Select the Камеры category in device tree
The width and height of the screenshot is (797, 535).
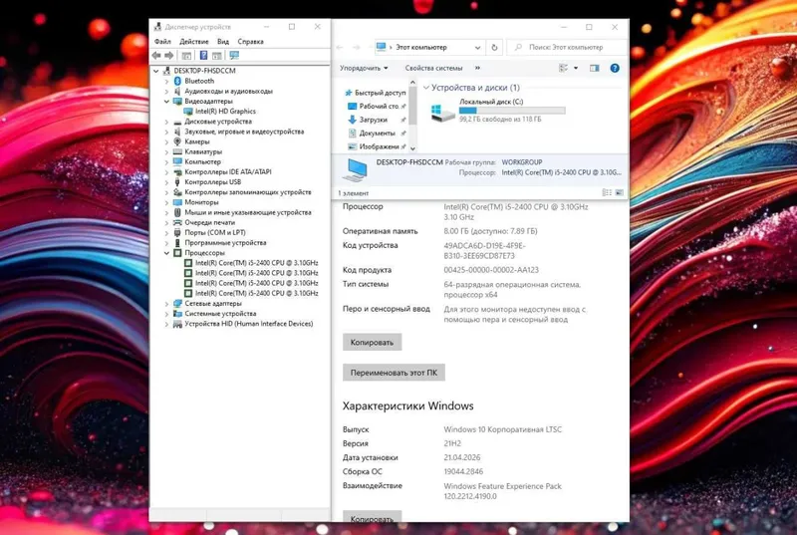(196, 141)
